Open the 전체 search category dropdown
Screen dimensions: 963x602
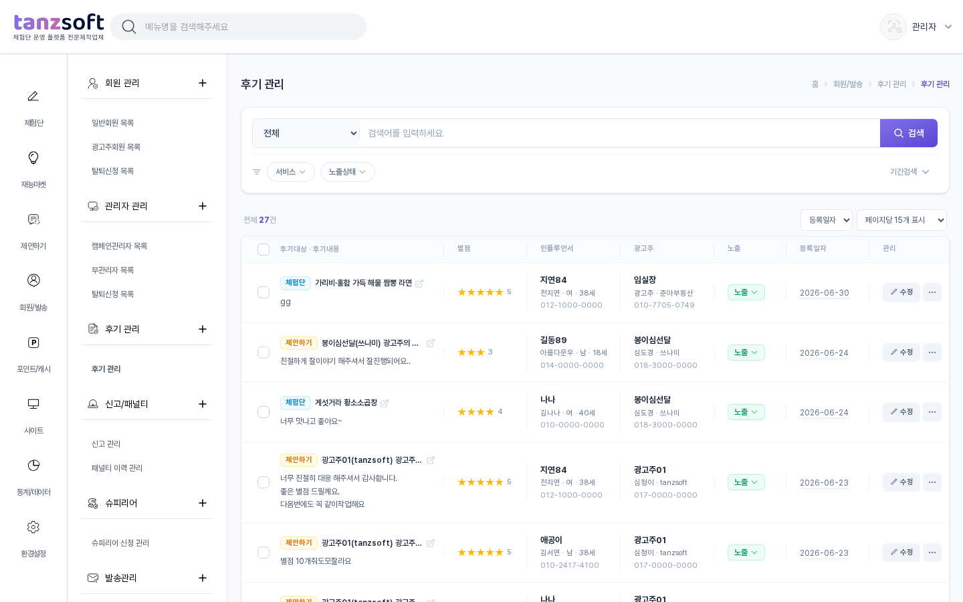click(306, 133)
